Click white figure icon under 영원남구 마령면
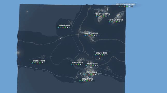 [x=42, y=63]
